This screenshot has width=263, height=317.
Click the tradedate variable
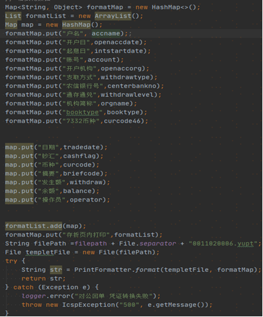(81, 147)
